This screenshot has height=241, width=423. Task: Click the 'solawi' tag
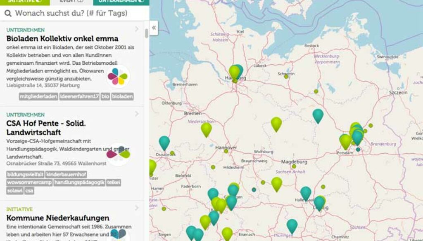[x=15, y=191]
